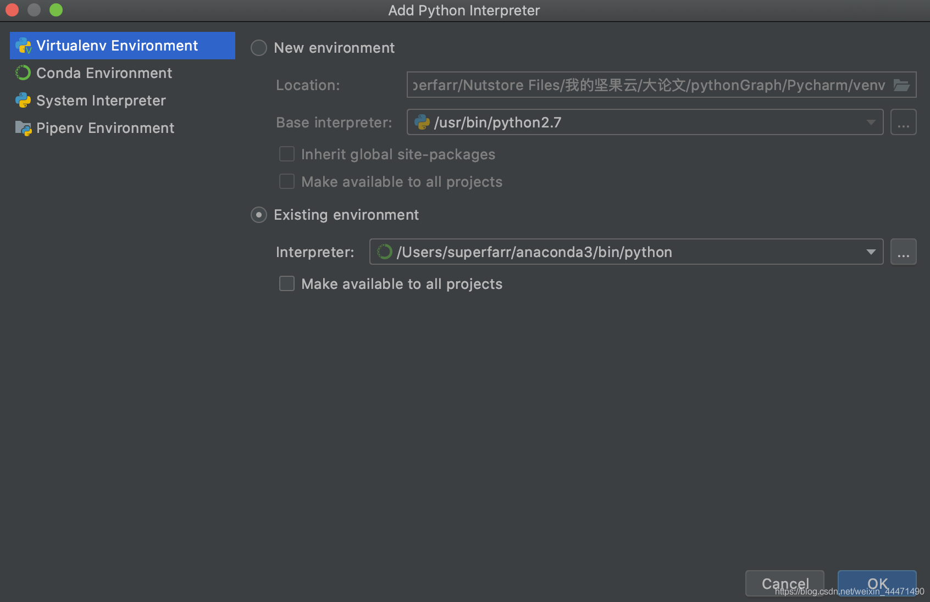Image resolution: width=930 pixels, height=602 pixels.
Task: Select the New environment radio button
Action: (259, 48)
